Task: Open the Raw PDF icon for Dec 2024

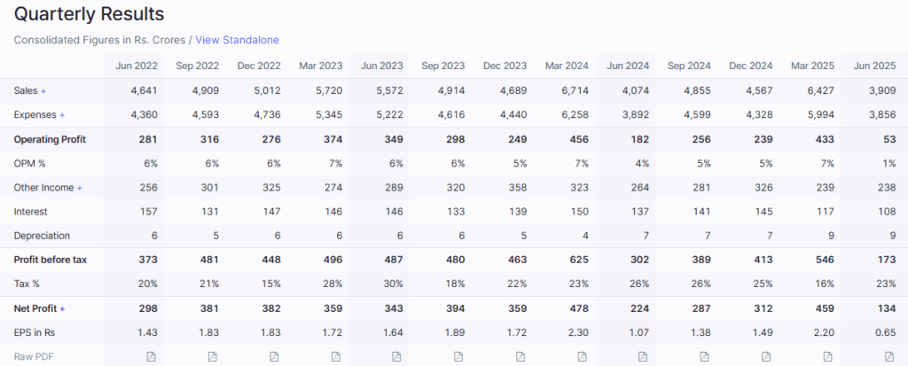Action: point(766,356)
